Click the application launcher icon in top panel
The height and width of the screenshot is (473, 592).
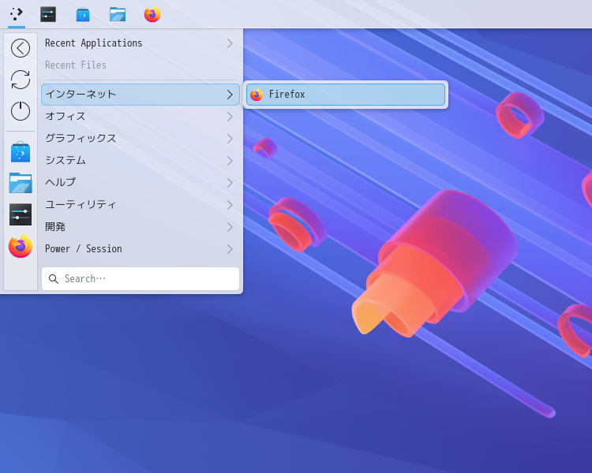(x=17, y=14)
